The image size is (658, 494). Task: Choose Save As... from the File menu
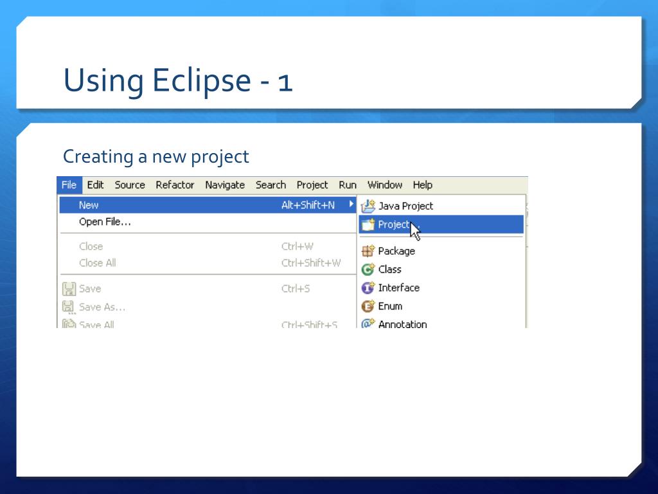tap(208, 307)
